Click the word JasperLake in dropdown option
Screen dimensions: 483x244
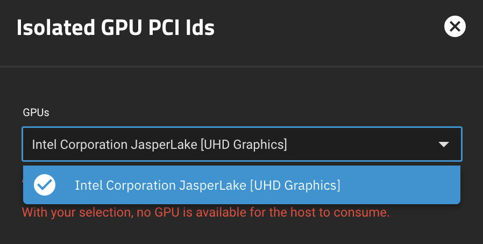[x=213, y=185]
